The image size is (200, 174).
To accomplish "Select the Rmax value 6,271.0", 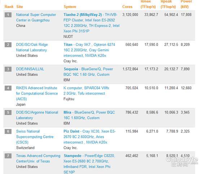I will pos(152,131).
